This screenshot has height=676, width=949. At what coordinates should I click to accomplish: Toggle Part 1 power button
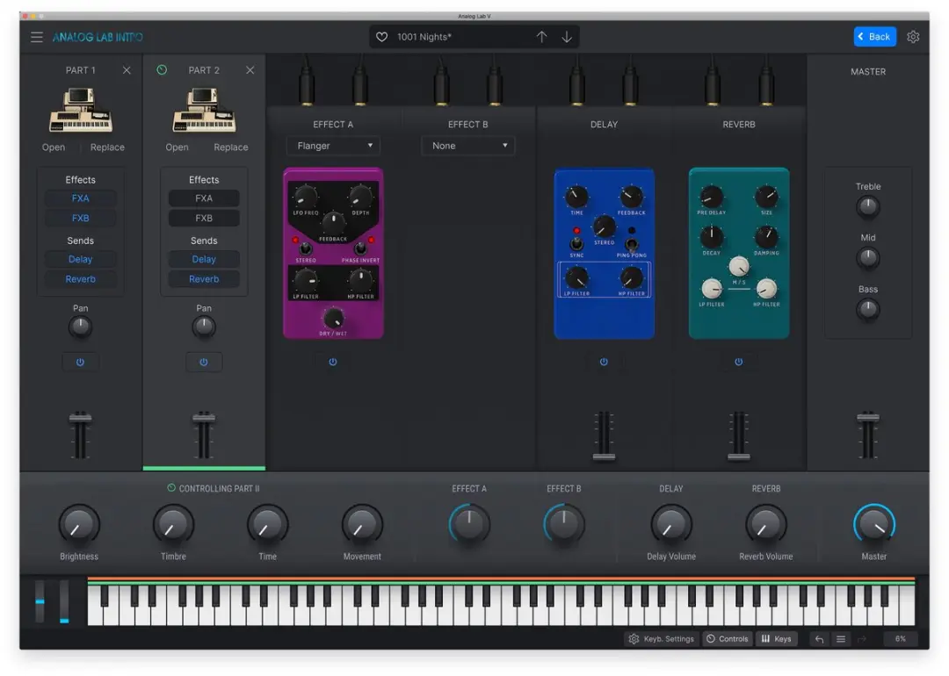click(80, 363)
